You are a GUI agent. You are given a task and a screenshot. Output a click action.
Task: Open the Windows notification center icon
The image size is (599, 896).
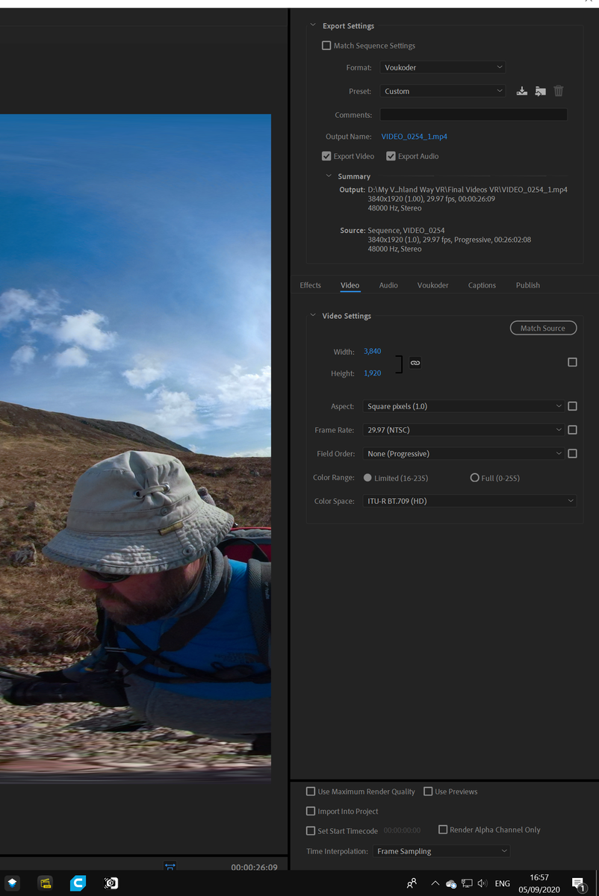tap(579, 884)
